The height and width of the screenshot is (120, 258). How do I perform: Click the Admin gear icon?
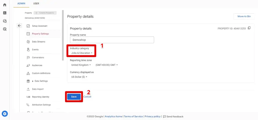click(5, 113)
